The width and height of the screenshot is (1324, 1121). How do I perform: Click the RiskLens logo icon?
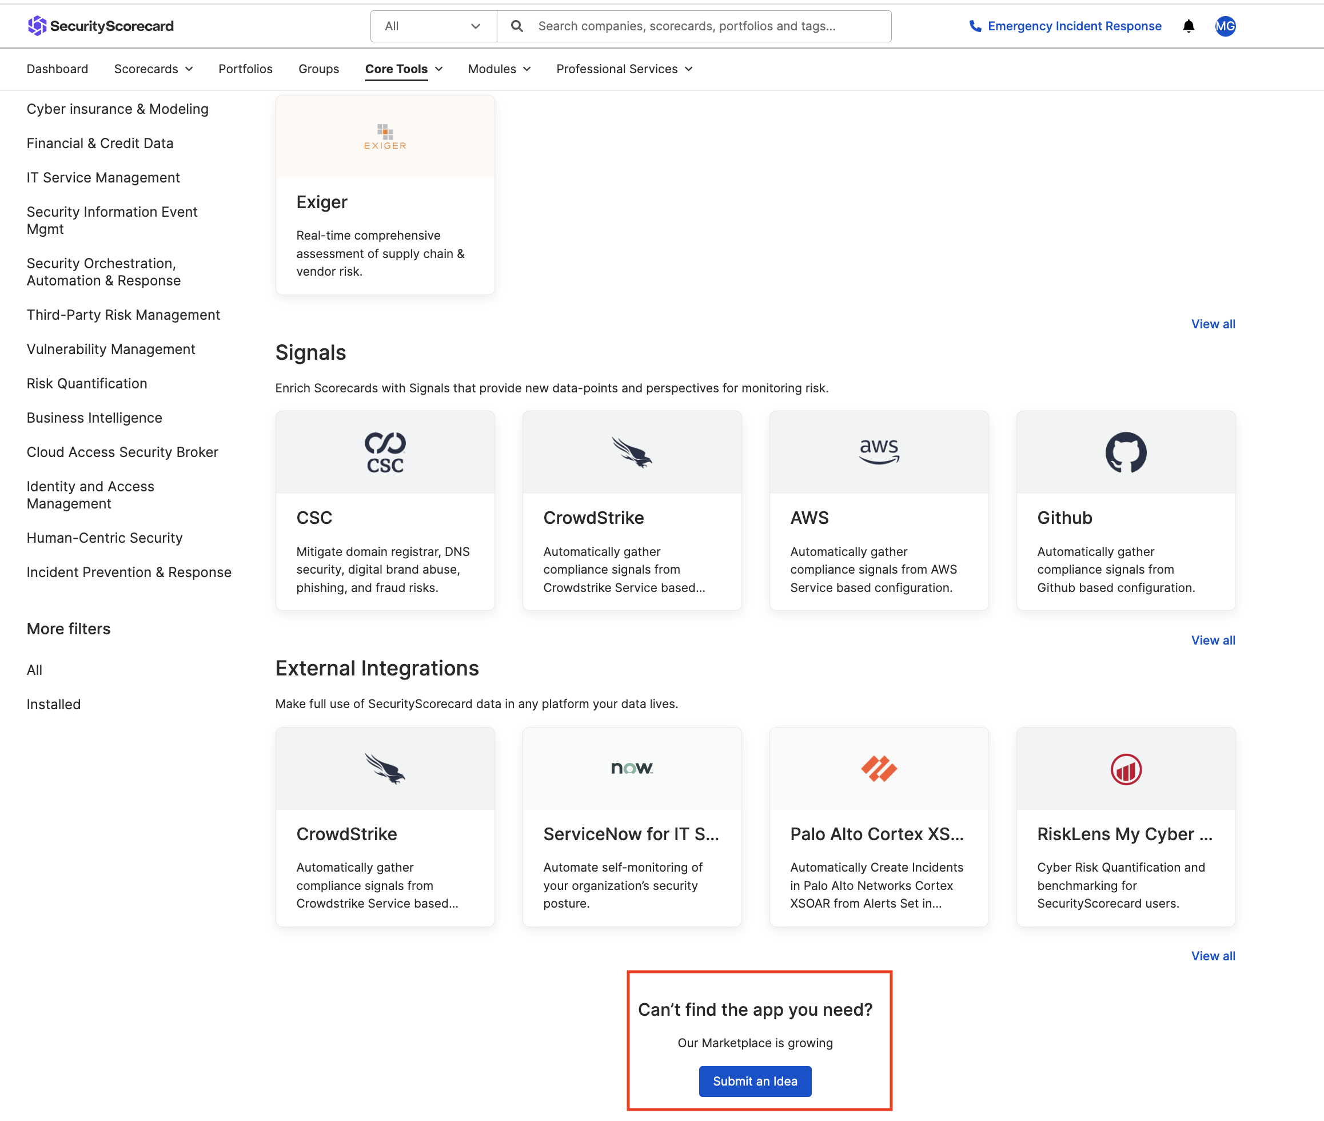point(1126,769)
